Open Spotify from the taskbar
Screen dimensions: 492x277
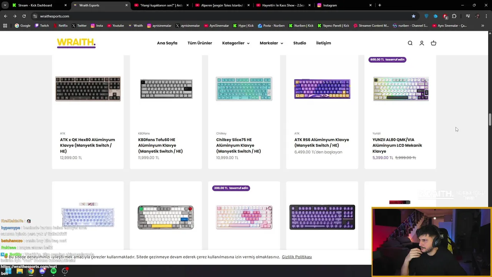[x=53, y=271]
